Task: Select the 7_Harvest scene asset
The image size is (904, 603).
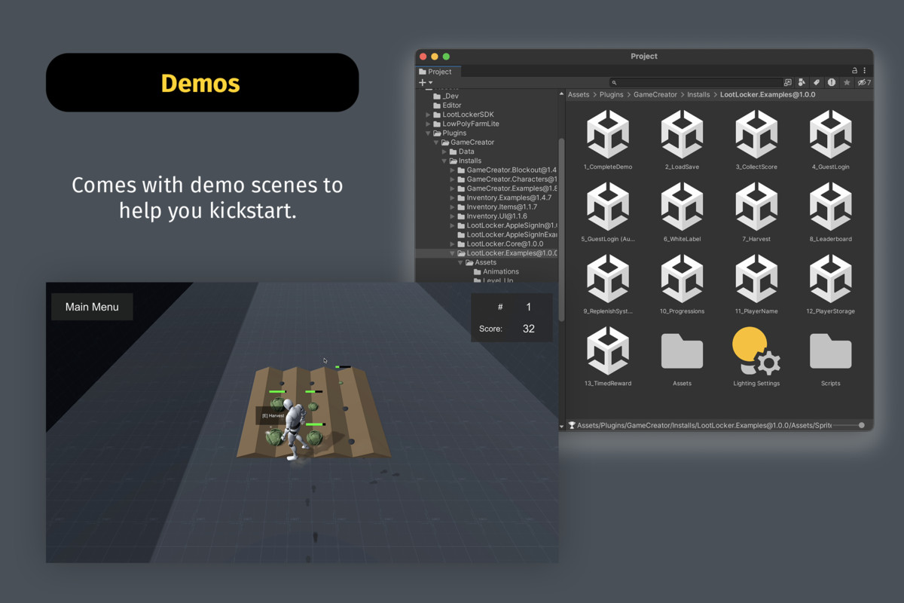Action: 756,213
